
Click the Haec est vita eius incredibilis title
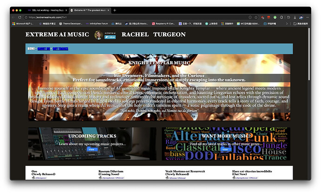coord(252,172)
